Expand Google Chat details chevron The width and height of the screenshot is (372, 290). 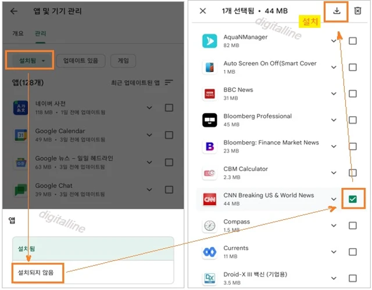point(149,190)
